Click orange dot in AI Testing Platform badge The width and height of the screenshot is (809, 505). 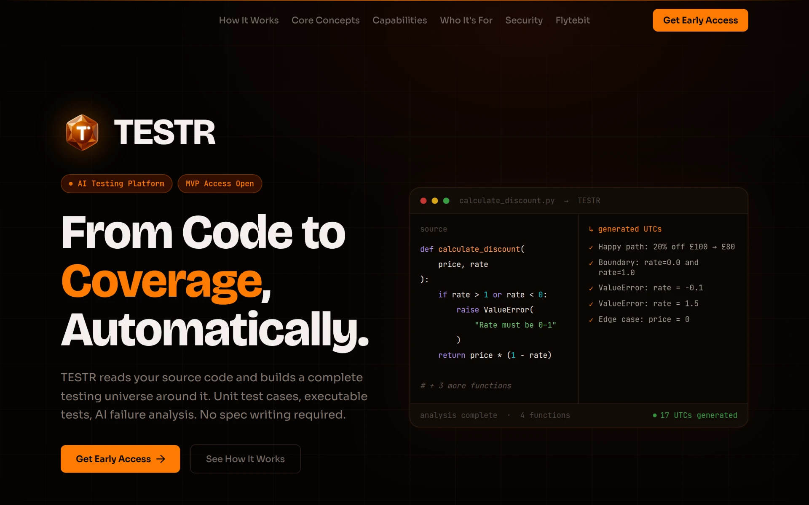click(71, 184)
